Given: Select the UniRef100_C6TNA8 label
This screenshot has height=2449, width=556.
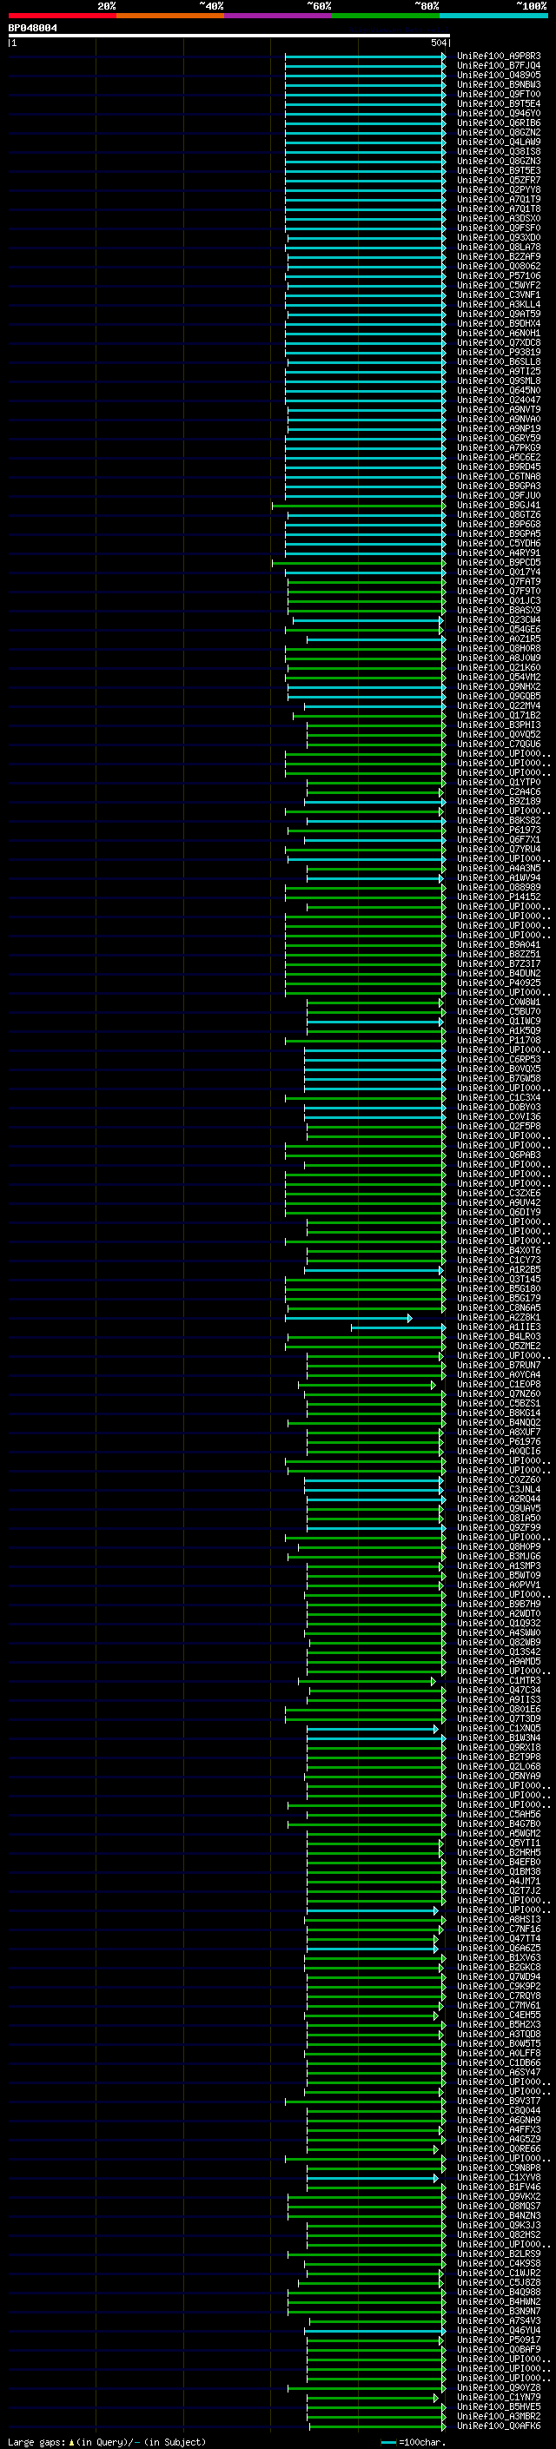Looking at the screenshot, I should (498, 476).
